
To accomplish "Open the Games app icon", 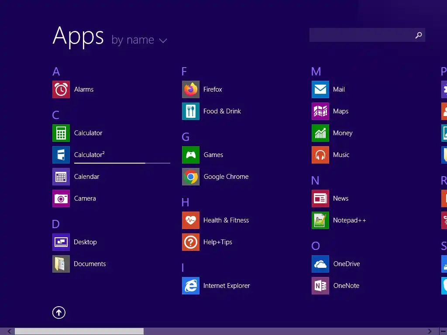I will tap(191, 155).
